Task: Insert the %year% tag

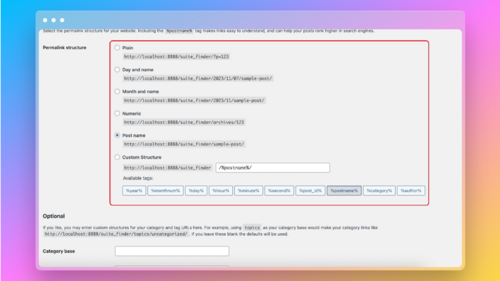Action: 134,191
